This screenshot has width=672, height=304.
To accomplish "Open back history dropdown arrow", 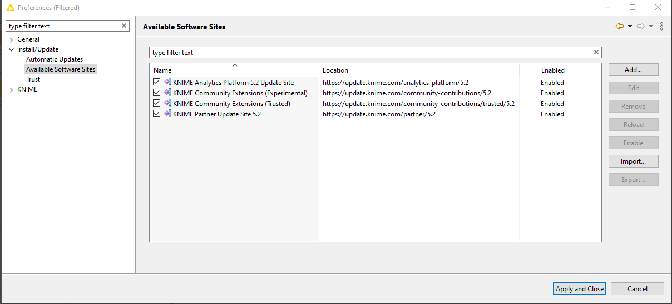I will coord(630,26).
